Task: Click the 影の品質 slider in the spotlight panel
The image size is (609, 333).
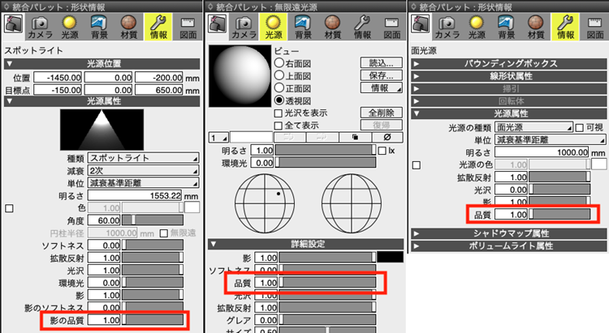Action: pos(154,320)
